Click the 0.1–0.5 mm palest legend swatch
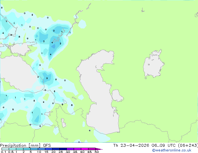This screenshot has height=153, width=198. (x=5, y=149)
